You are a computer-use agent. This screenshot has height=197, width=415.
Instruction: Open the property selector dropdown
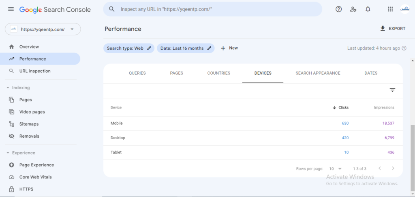click(43, 29)
